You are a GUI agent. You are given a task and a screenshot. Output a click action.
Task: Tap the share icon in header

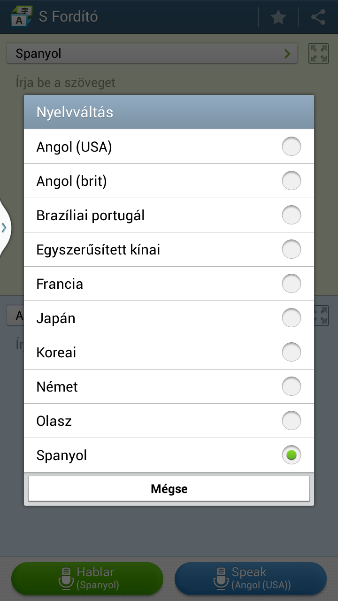click(x=318, y=17)
